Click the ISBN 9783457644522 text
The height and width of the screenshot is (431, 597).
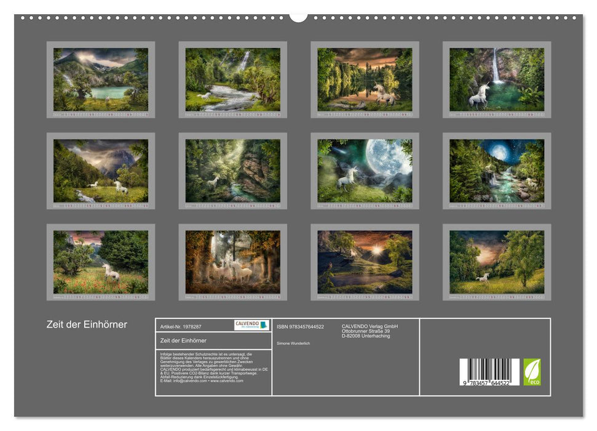coord(300,326)
